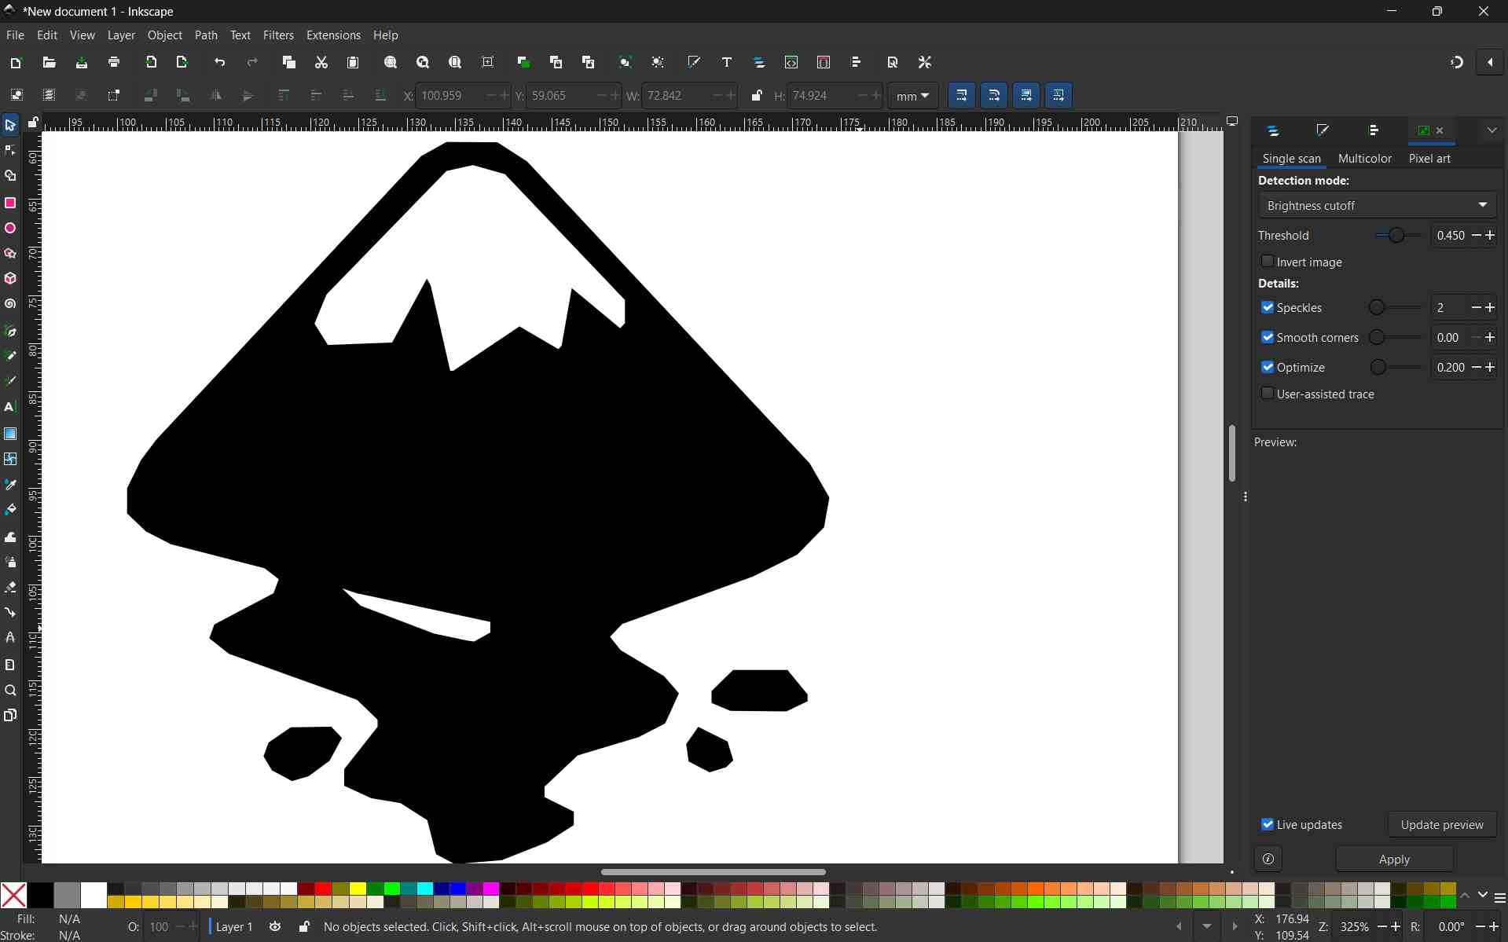Click the Apply button

pos(1394,860)
